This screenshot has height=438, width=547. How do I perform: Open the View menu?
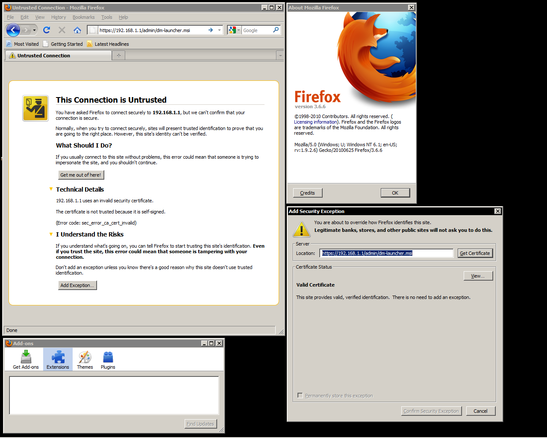click(x=40, y=17)
